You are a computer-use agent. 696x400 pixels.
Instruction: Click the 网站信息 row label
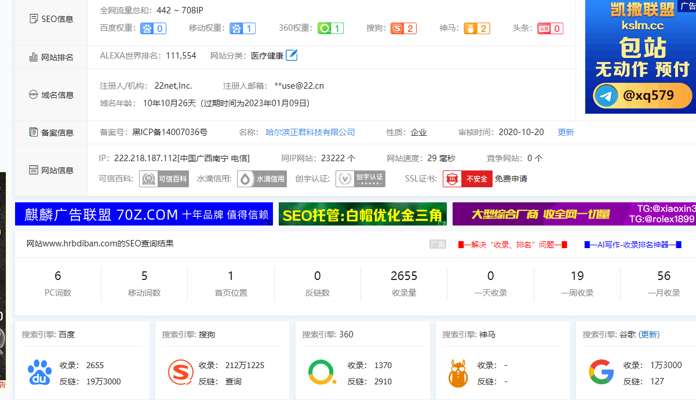coord(57,170)
